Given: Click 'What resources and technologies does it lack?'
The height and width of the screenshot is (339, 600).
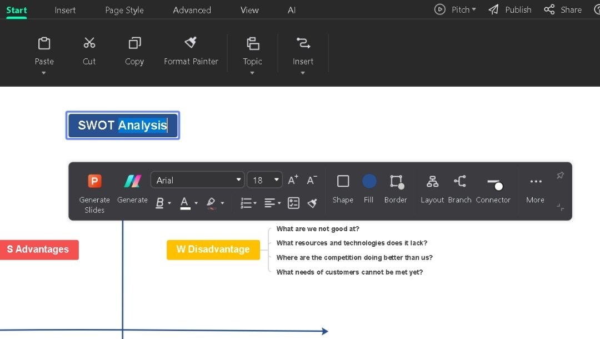Looking at the screenshot, I should tap(352, 243).
